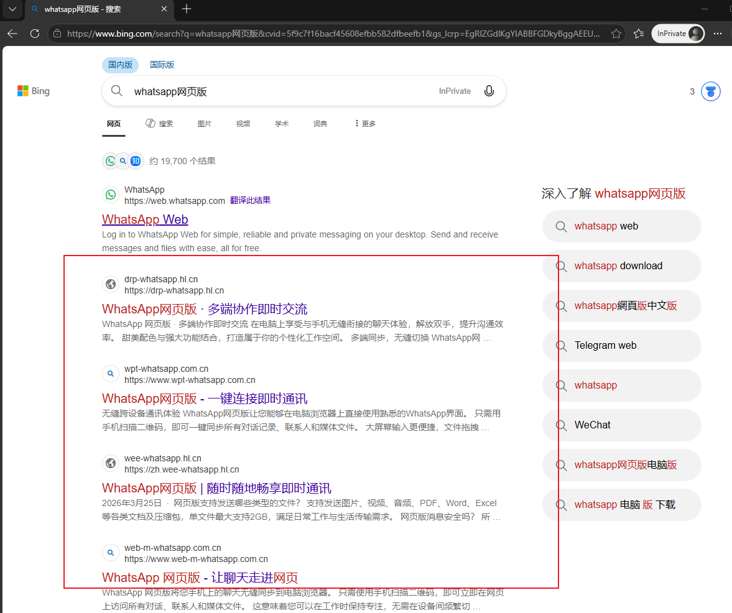The height and width of the screenshot is (613, 732).
Task: Click the WhatsApp source filter icon
Action: click(111, 161)
